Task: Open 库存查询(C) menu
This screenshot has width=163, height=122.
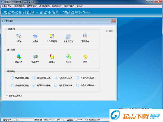Action: point(32,6)
